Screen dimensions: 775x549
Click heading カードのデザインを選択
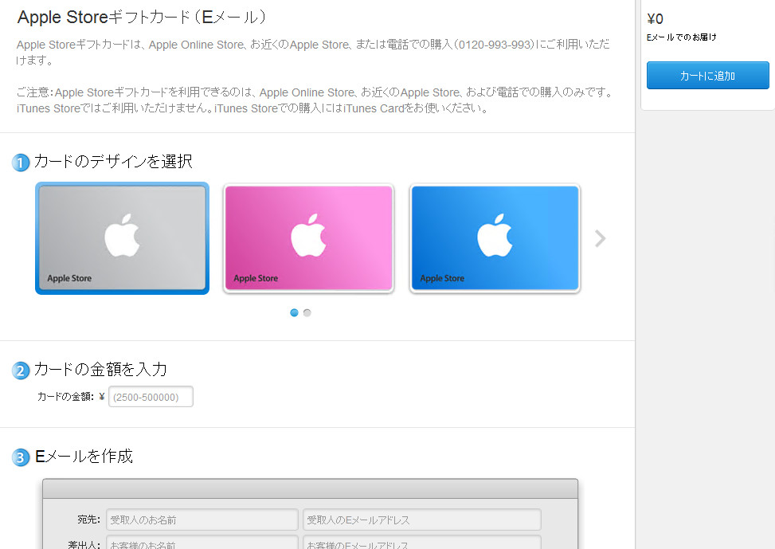(113, 161)
